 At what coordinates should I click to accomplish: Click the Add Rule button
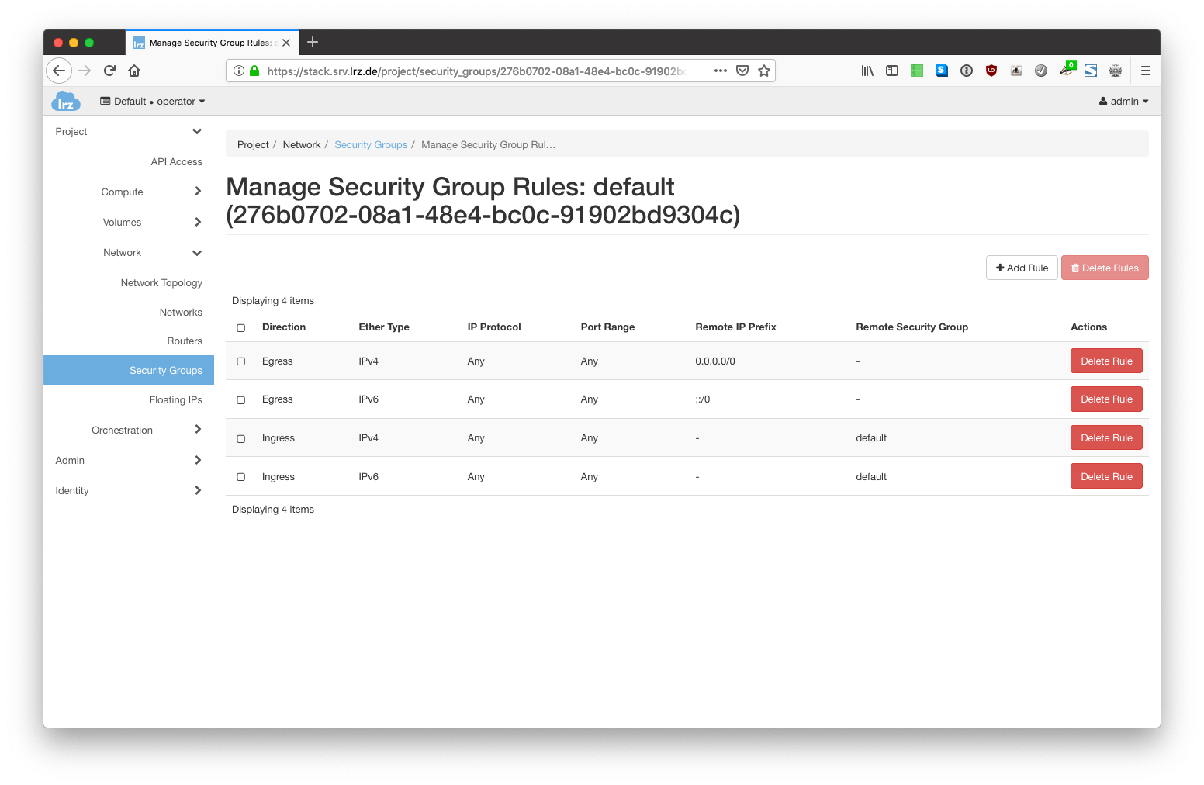[1022, 268]
